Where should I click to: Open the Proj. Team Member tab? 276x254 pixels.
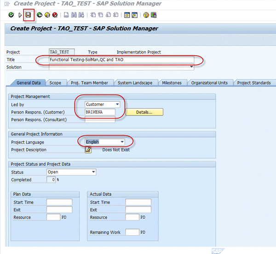(x=89, y=83)
